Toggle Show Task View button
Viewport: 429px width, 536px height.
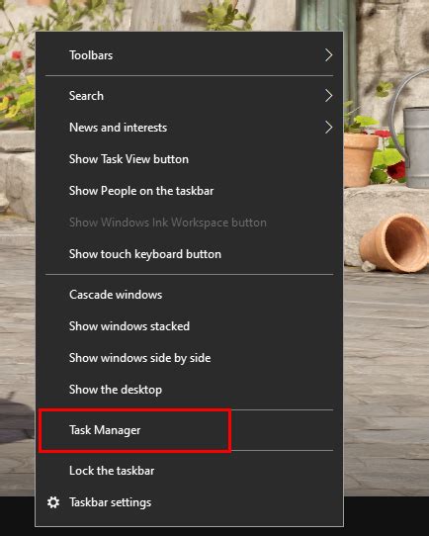coord(189,159)
